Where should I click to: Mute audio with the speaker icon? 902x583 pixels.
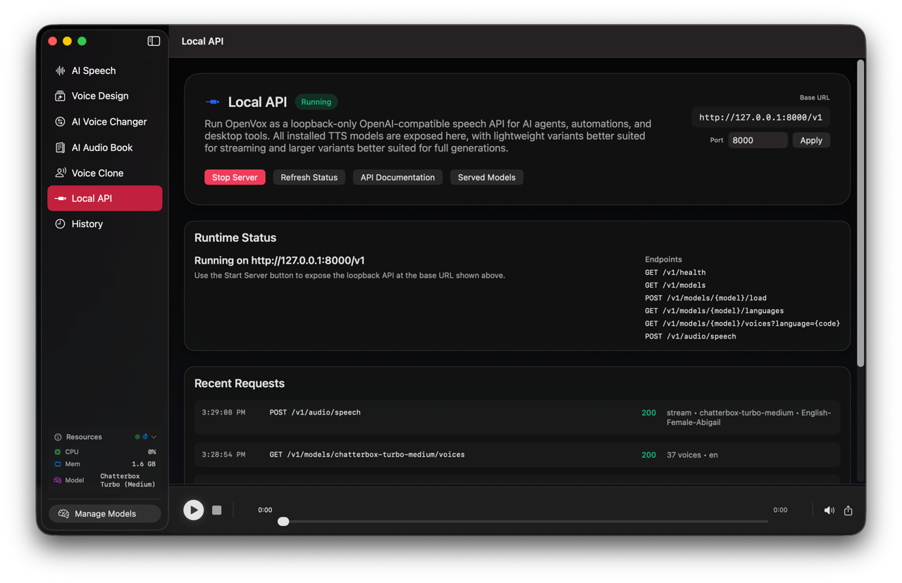point(829,510)
